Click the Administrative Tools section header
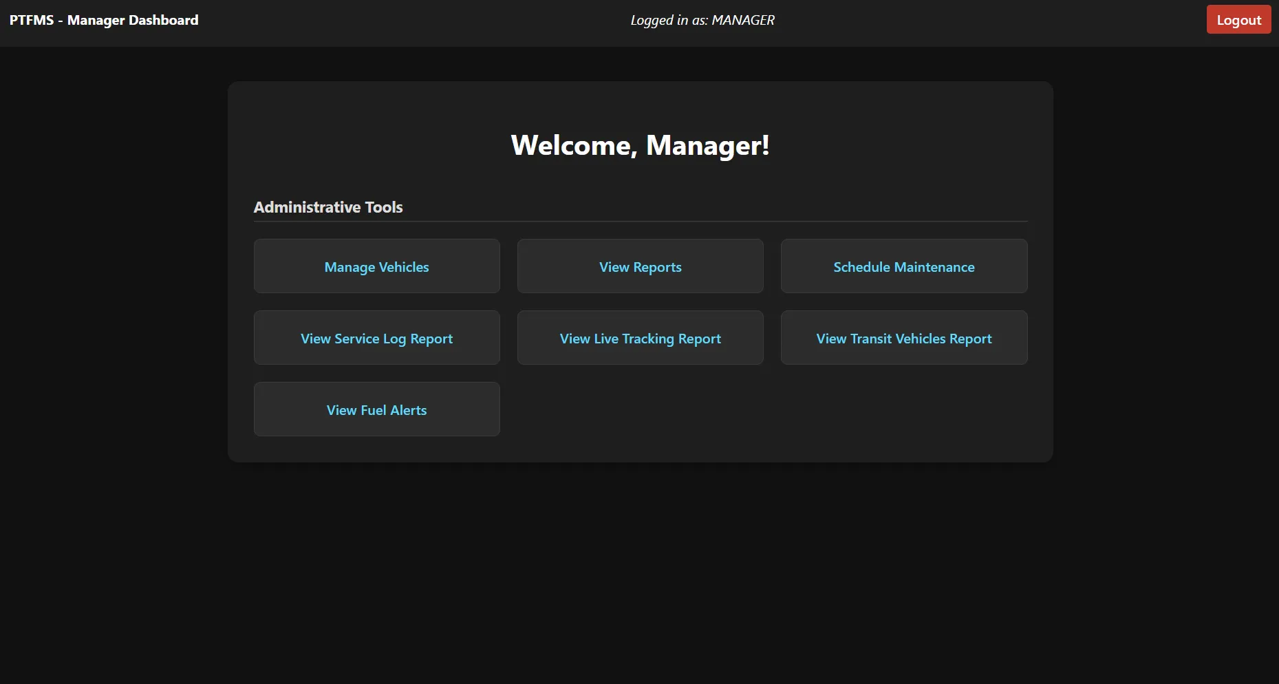The height and width of the screenshot is (684, 1279). (328, 206)
